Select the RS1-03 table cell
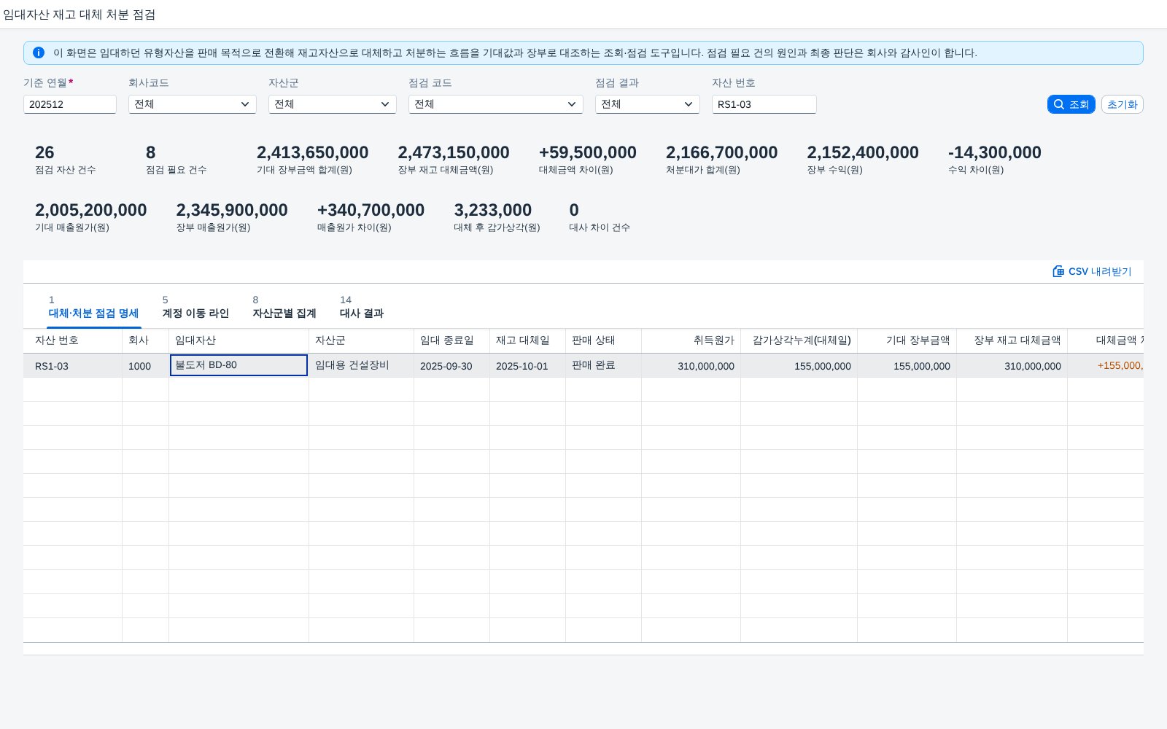The image size is (1167, 729). click(73, 366)
